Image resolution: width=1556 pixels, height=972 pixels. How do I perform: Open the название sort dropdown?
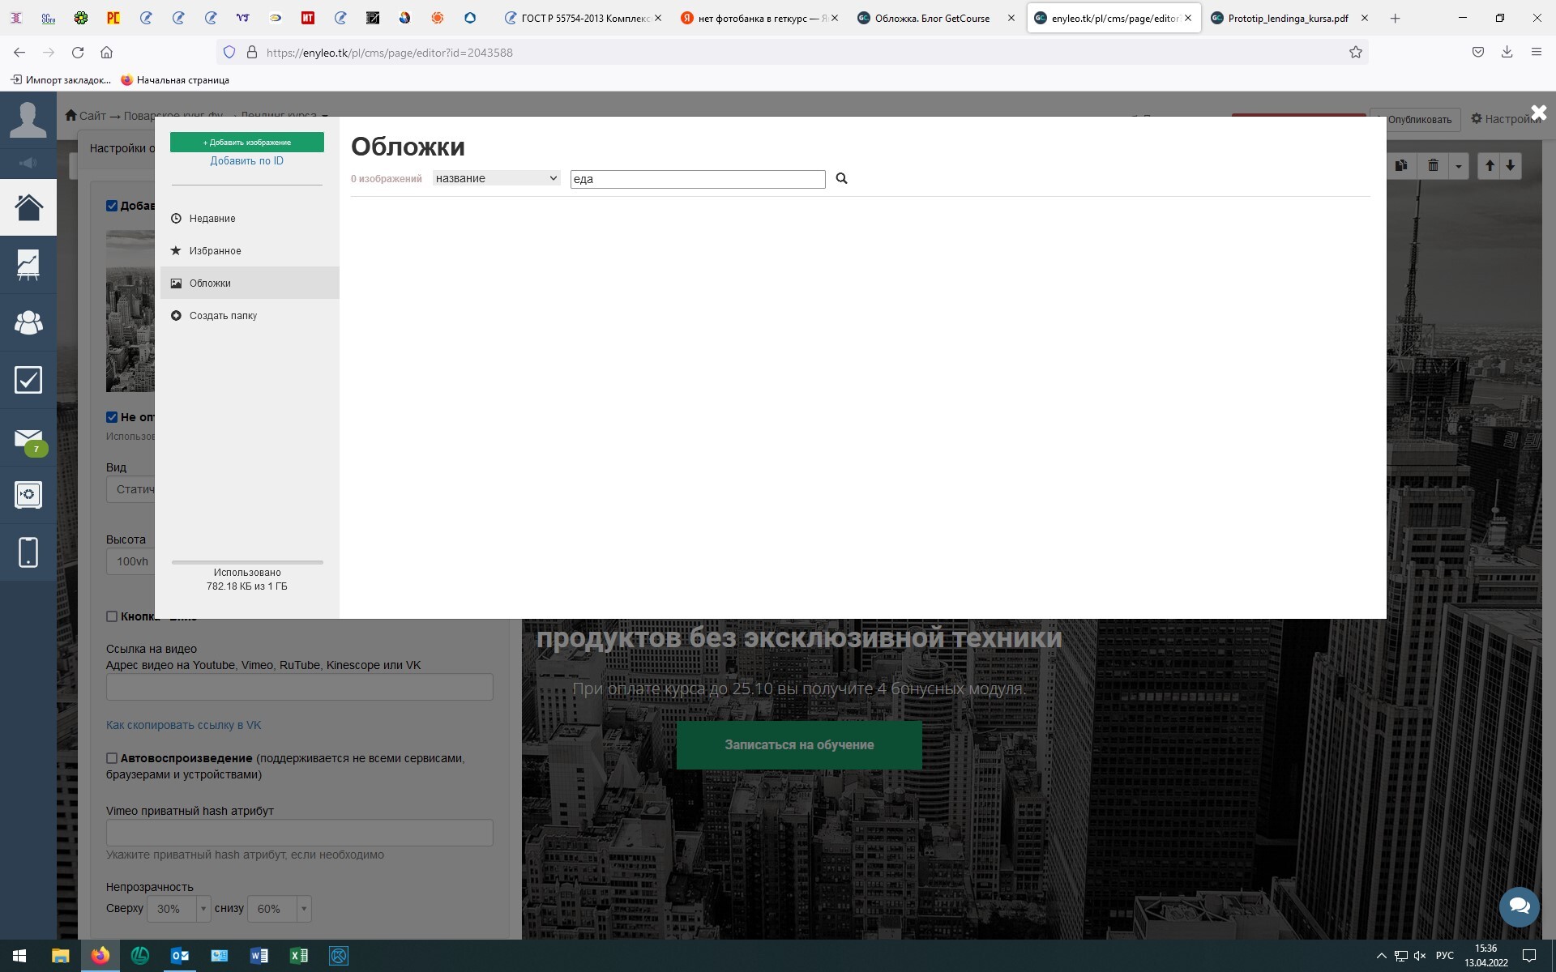pos(496,178)
